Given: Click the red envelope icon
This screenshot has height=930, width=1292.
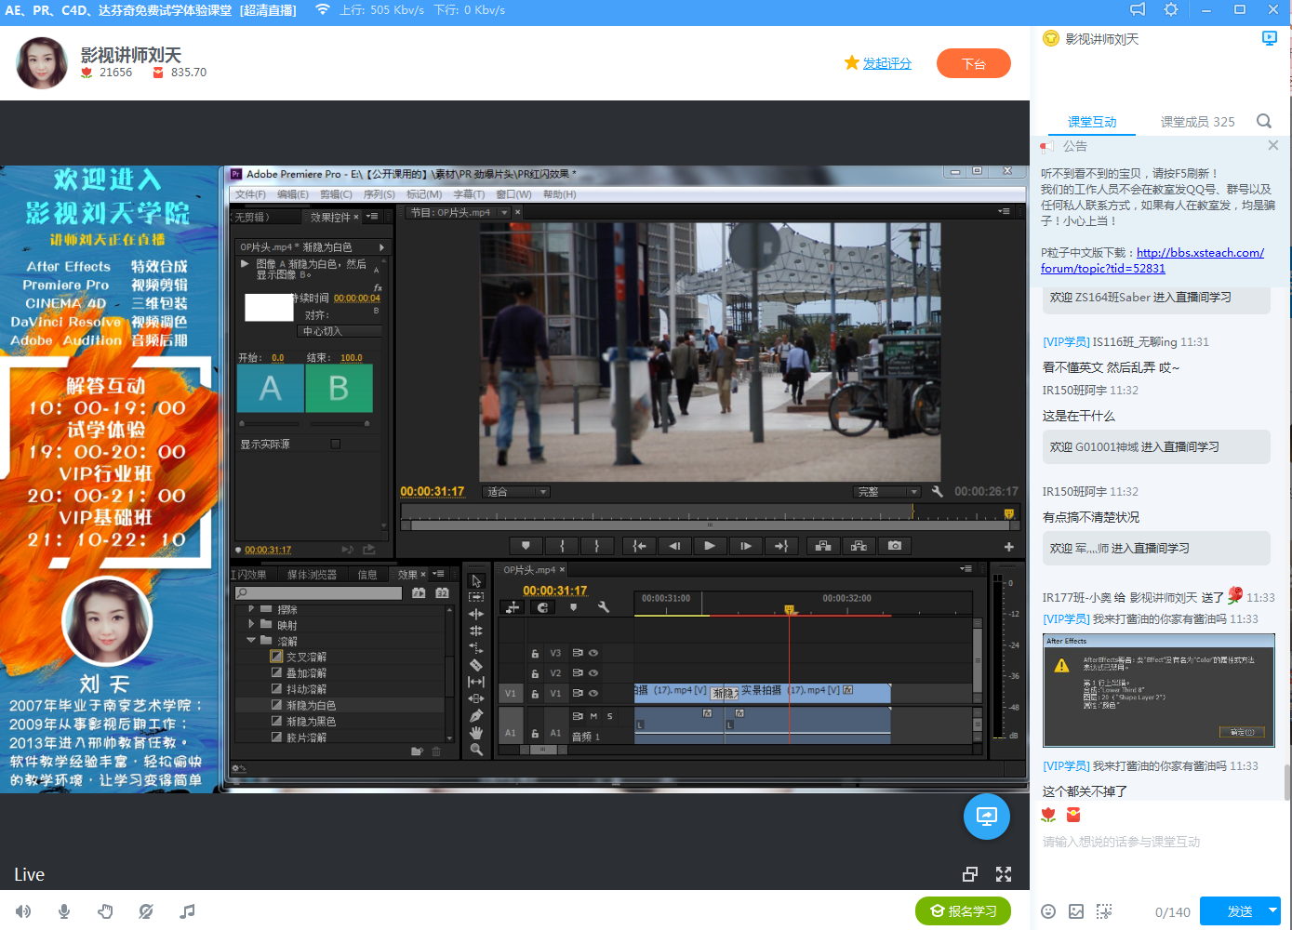Looking at the screenshot, I should pos(1073,815).
